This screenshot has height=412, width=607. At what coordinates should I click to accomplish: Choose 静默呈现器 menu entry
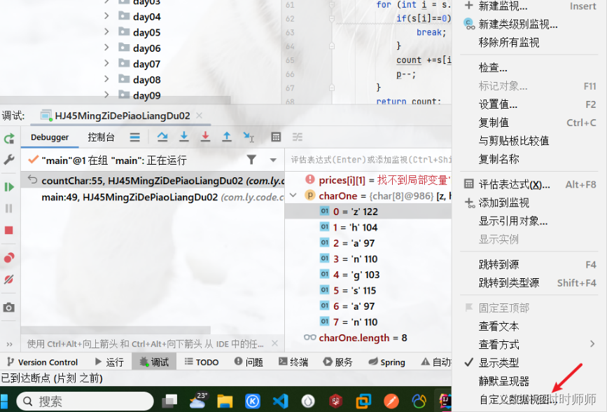(x=529, y=381)
